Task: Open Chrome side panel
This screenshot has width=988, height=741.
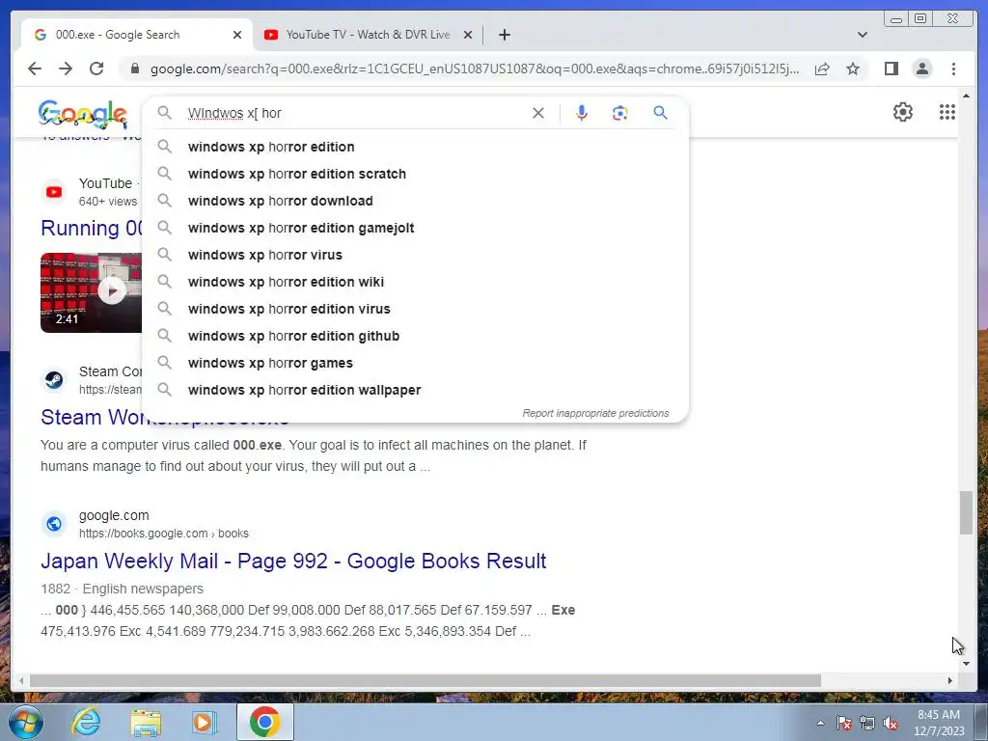Action: (891, 69)
